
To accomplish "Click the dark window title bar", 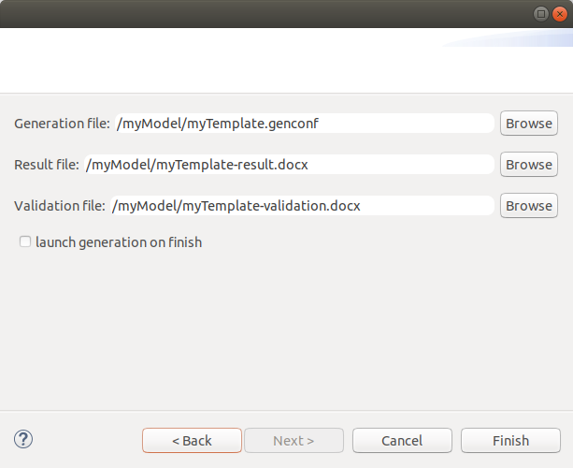I will pyautogui.click(x=262, y=13).
